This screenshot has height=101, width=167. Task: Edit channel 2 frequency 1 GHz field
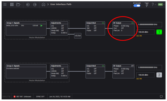point(149,67)
